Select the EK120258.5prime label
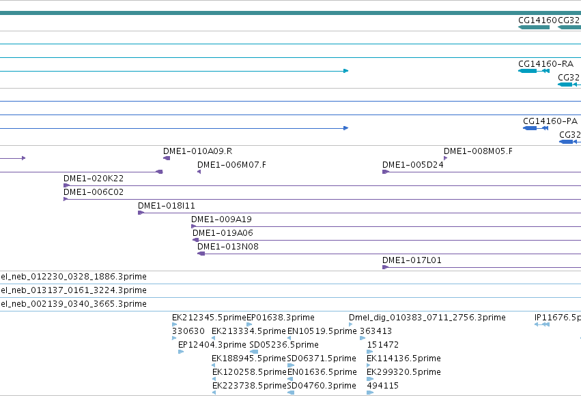The width and height of the screenshot is (581, 396). click(x=249, y=372)
